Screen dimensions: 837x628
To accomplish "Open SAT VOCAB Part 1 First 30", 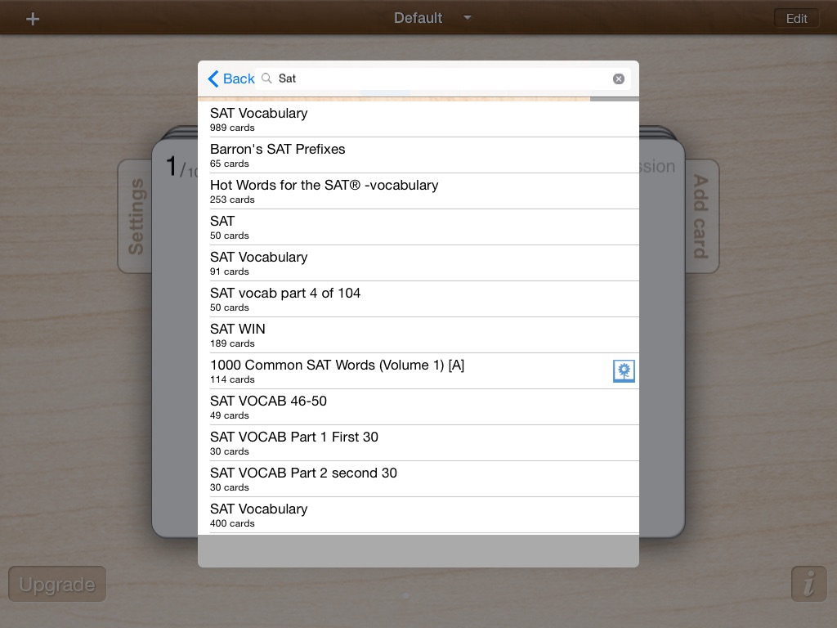I will (x=418, y=443).
